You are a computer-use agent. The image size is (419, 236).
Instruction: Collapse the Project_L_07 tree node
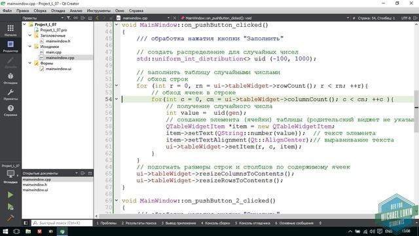tap(25, 24)
